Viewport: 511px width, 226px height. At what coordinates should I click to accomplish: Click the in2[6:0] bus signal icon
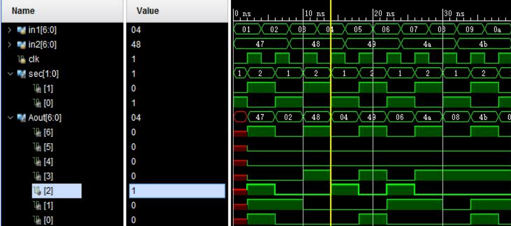coord(21,44)
